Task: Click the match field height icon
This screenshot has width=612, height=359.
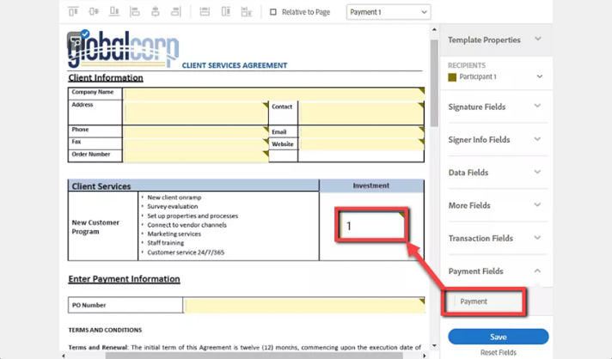Action: (226, 12)
